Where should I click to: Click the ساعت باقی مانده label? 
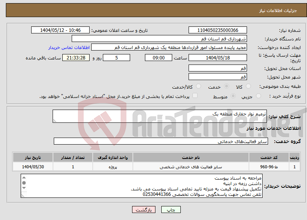(x=43, y=58)
